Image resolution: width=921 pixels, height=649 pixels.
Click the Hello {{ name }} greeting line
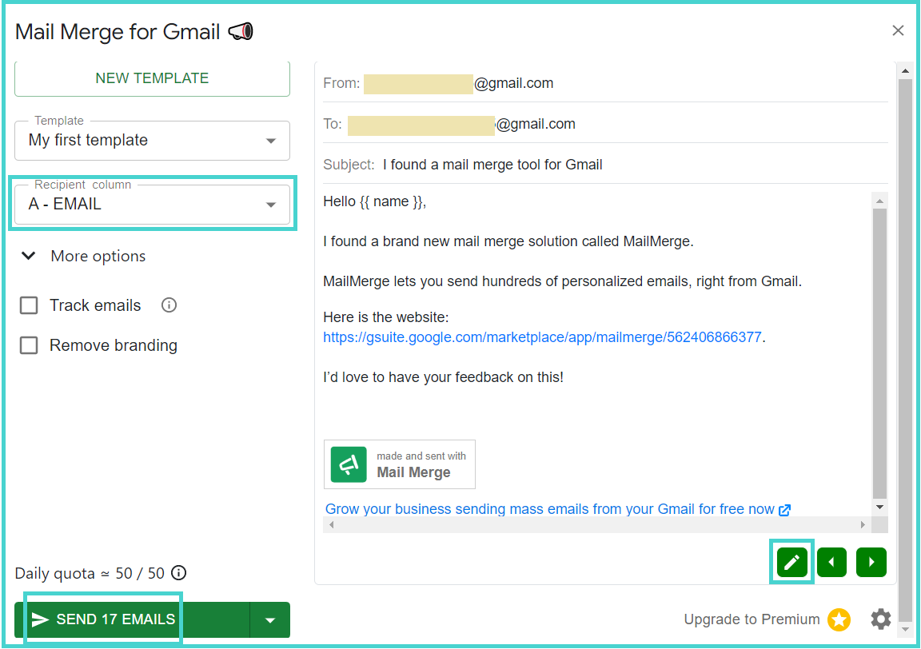[x=375, y=201]
